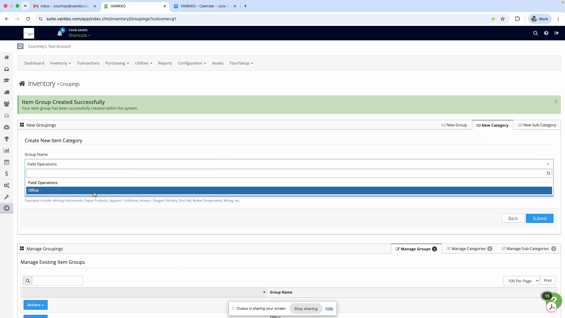Click the search icon inside dropdown filter
This screenshot has height=318, width=565.
549,173
